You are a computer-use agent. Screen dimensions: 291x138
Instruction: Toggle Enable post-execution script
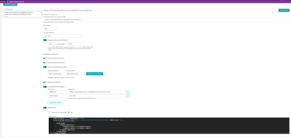tap(45, 63)
